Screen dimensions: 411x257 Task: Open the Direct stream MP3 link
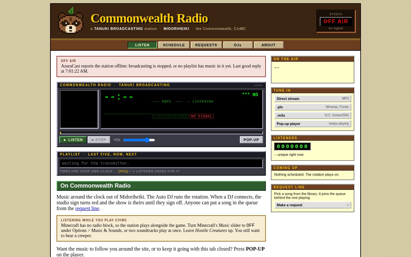point(313,99)
